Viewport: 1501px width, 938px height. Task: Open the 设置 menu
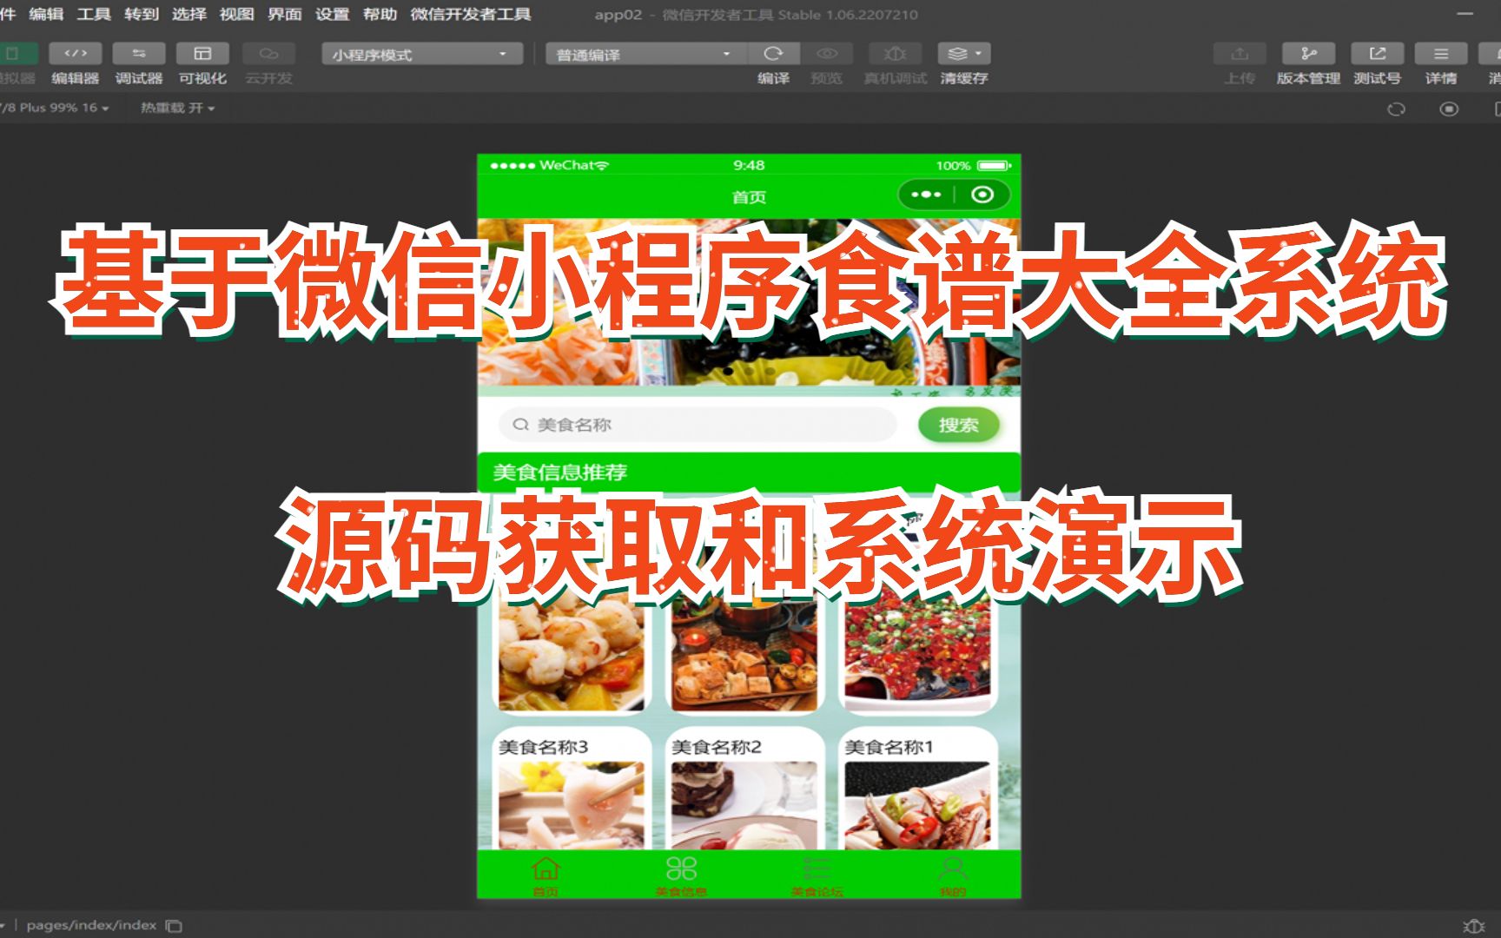[332, 14]
